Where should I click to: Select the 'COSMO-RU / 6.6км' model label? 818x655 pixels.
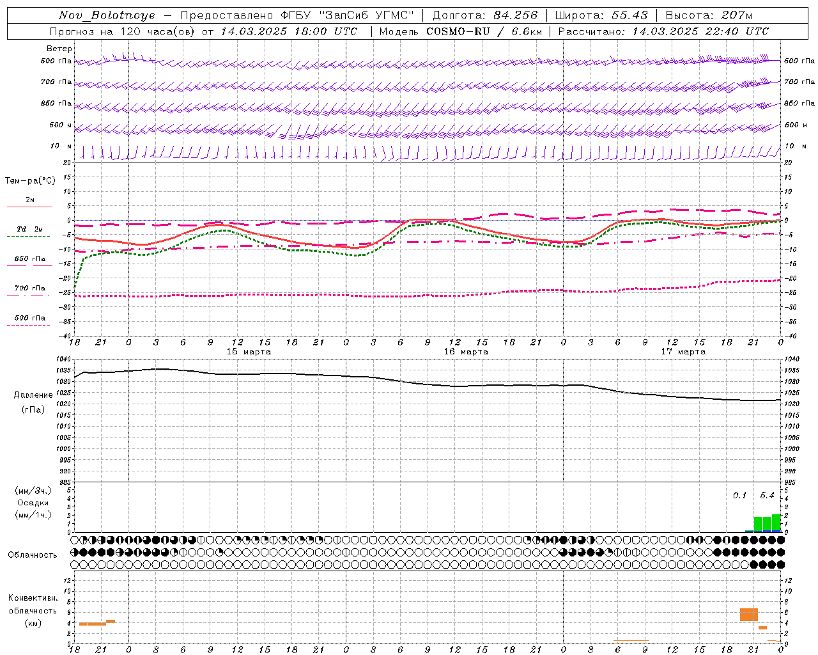[484, 31]
